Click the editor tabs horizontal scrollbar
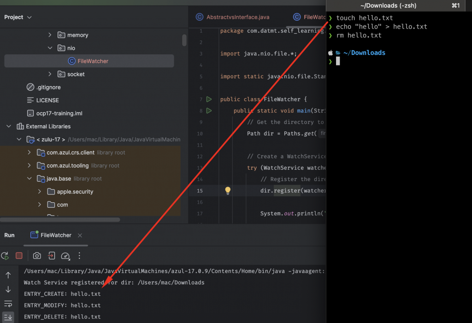This screenshot has height=323, width=472. click(306, 27)
